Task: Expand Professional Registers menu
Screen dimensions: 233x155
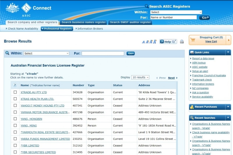Action: pyautogui.click(x=57, y=29)
